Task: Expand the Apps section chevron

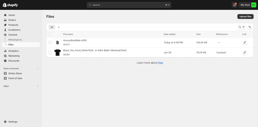Action: click(38, 86)
